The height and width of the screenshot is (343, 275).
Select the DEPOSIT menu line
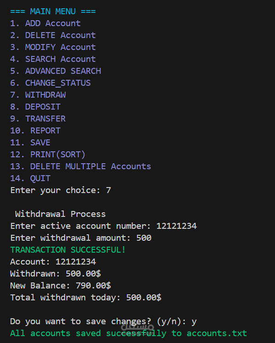tap(36, 107)
